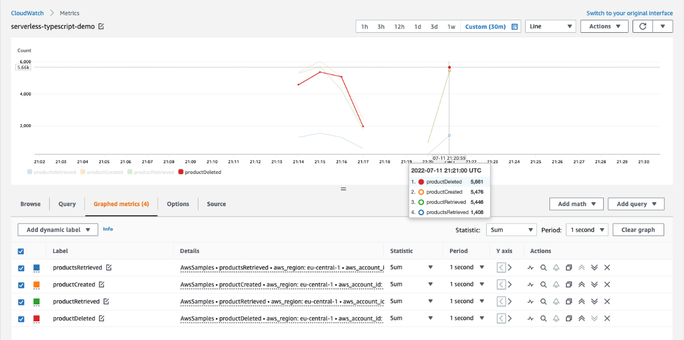The height and width of the screenshot is (340, 684).
Task: Toggle productDeleted series in graph legend
Action: pos(200,172)
